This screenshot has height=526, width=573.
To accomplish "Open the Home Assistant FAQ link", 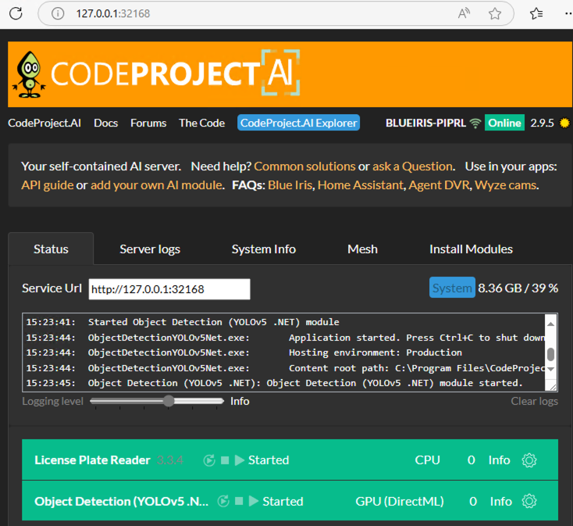I will (x=361, y=185).
